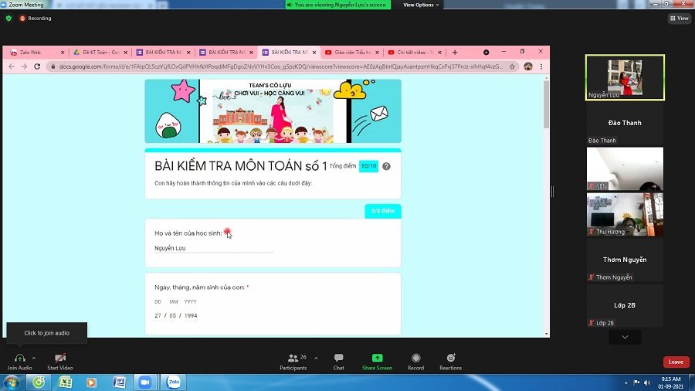Open Zalo from the Windows taskbar
The width and height of the screenshot is (695, 391).
tap(173, 382)
